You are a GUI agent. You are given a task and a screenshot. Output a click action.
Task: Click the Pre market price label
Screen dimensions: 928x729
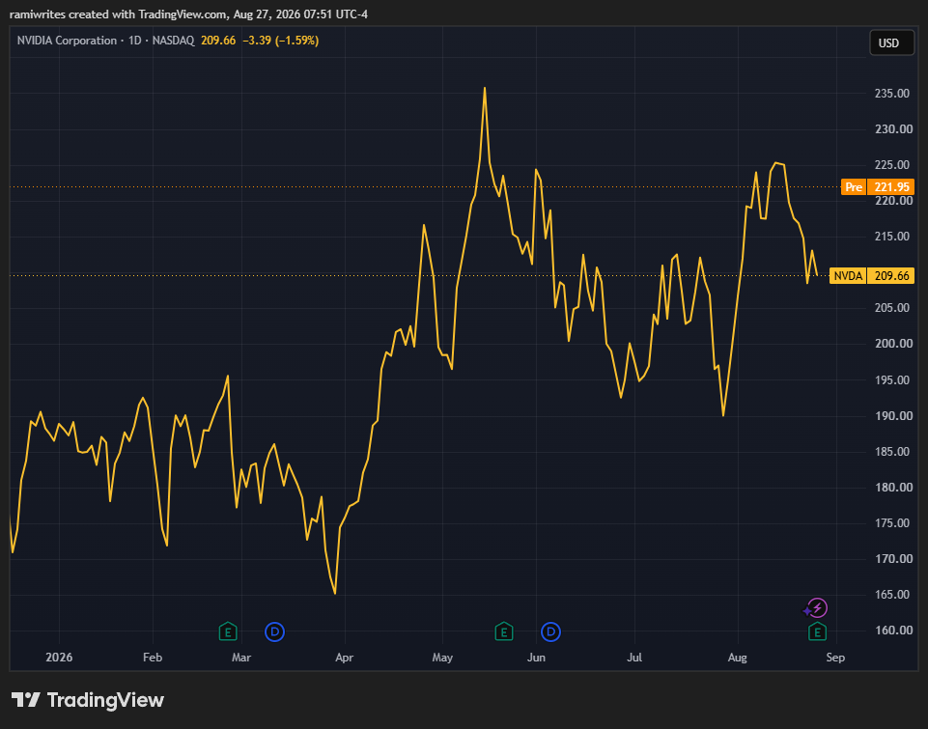click(x=854, y=187)
